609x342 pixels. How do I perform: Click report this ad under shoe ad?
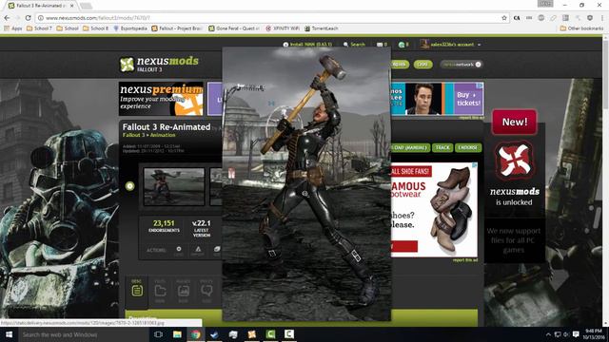(465, 260)
